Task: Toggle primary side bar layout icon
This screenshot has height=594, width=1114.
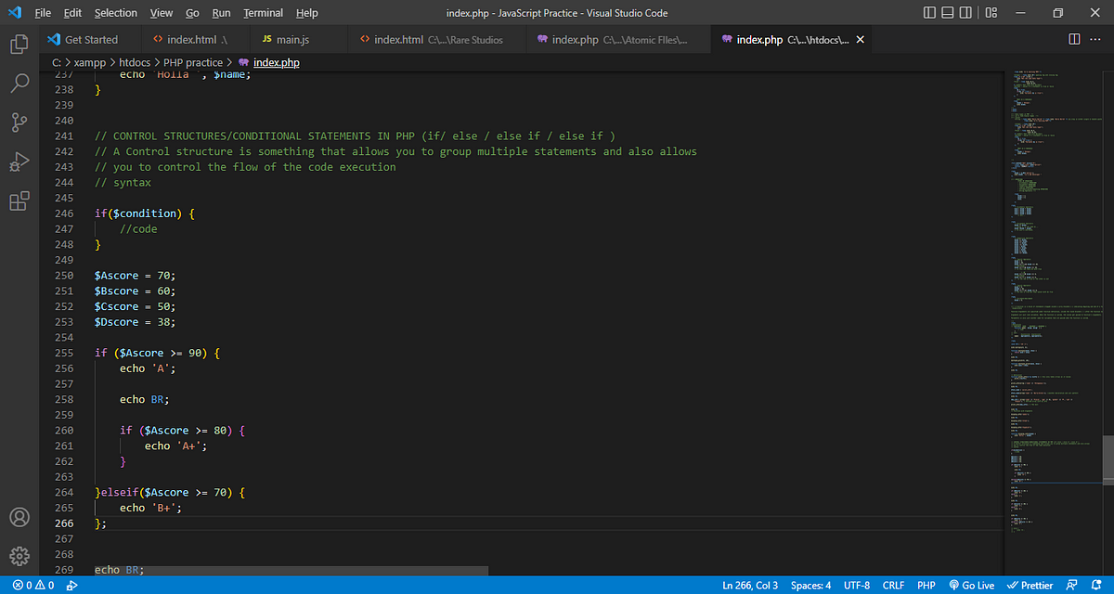Action: click(x=931, y=13)
